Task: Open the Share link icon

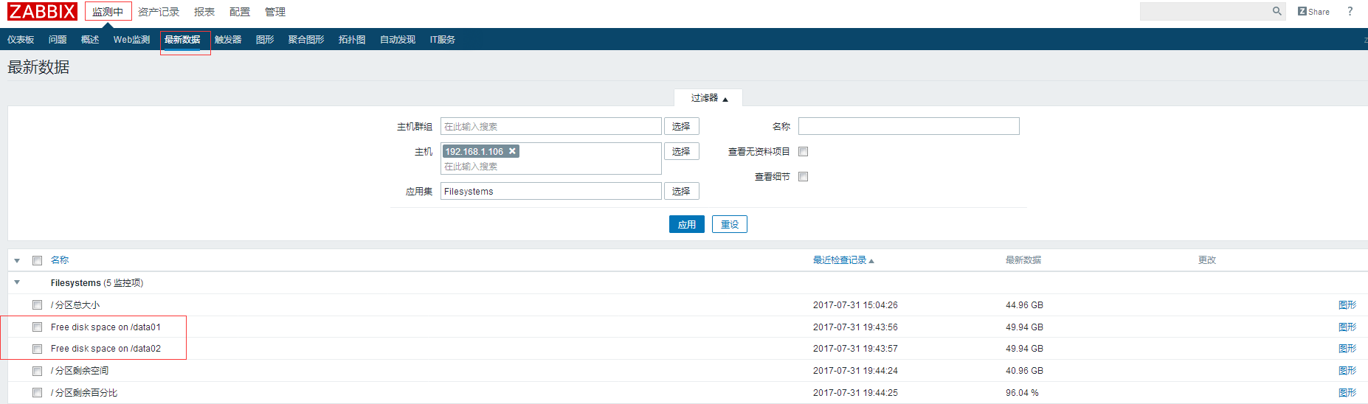Action: click(x=1313, y=12)
